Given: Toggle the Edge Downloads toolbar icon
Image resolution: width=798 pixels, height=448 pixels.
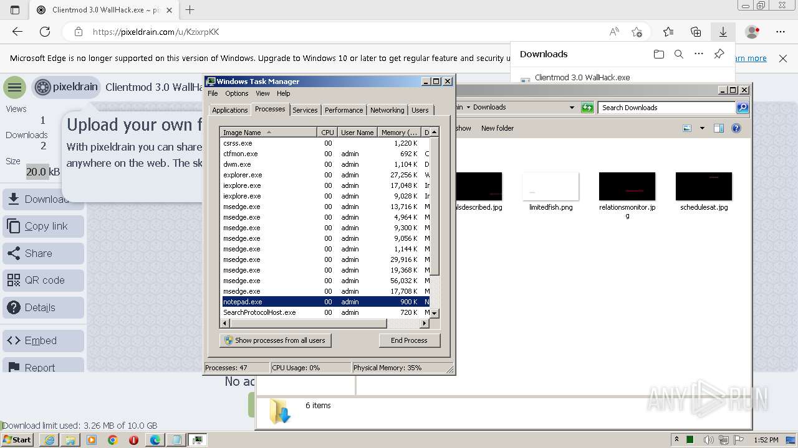Looking at the screenshot, I should (723, 32).
